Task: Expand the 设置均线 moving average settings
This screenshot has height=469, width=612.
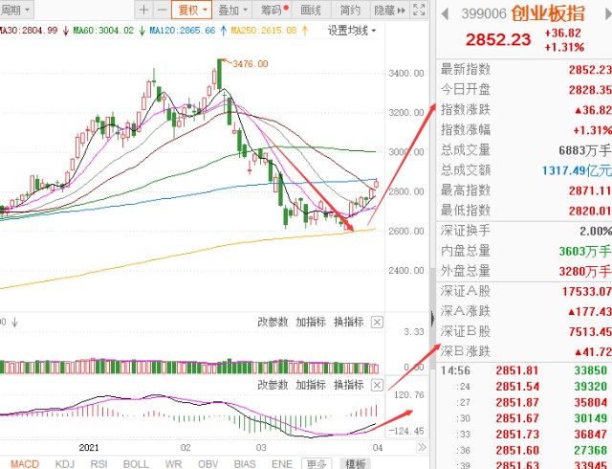Action: pyautogui.click(x=352, y=31)
